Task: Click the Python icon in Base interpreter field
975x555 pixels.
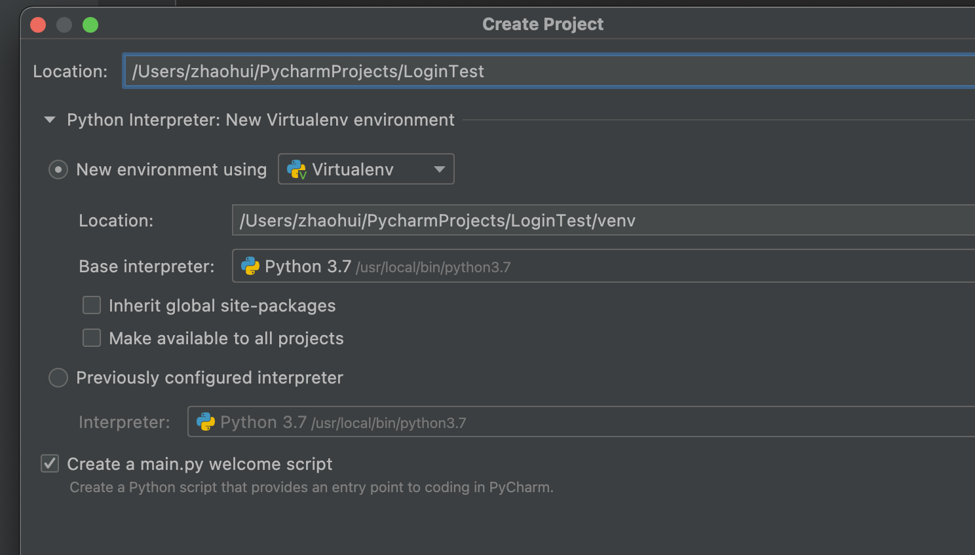Action: pyautogui.click(x=250, y=266)
